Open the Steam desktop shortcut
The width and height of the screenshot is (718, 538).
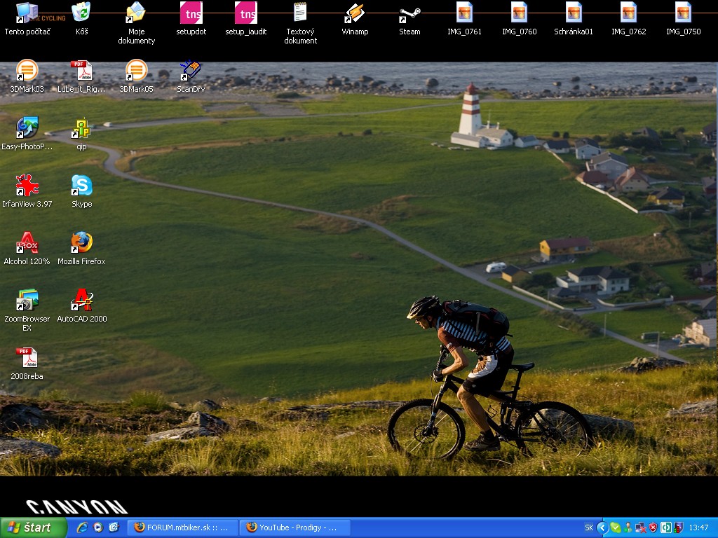point(409,14)
